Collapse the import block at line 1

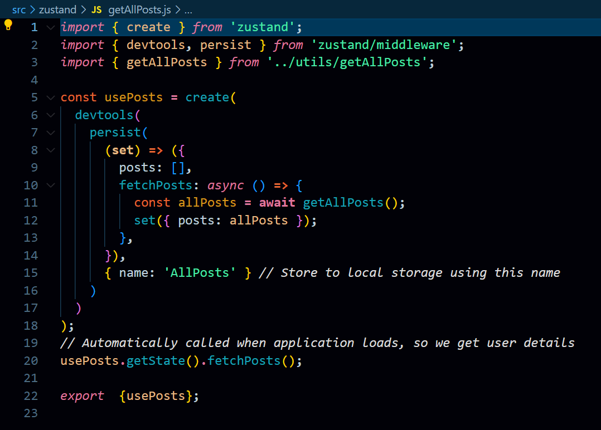pos(50,27)
